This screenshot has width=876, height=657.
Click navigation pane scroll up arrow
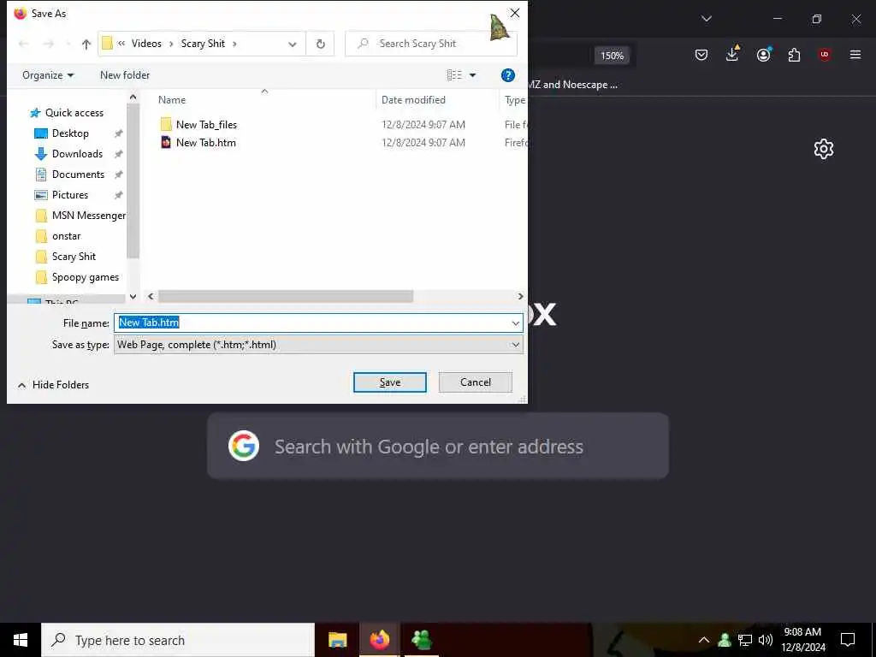pos(133,98)
